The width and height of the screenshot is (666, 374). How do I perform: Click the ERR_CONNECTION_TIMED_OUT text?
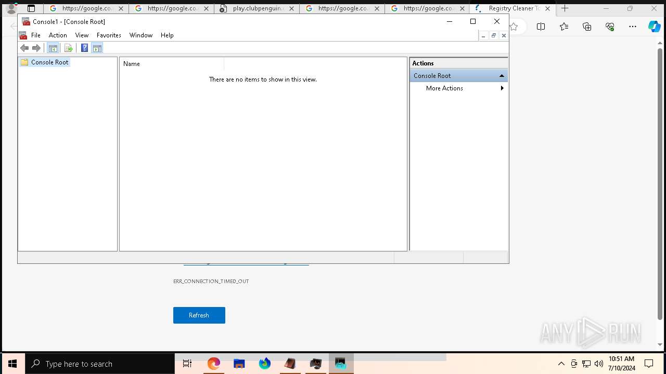211,282
